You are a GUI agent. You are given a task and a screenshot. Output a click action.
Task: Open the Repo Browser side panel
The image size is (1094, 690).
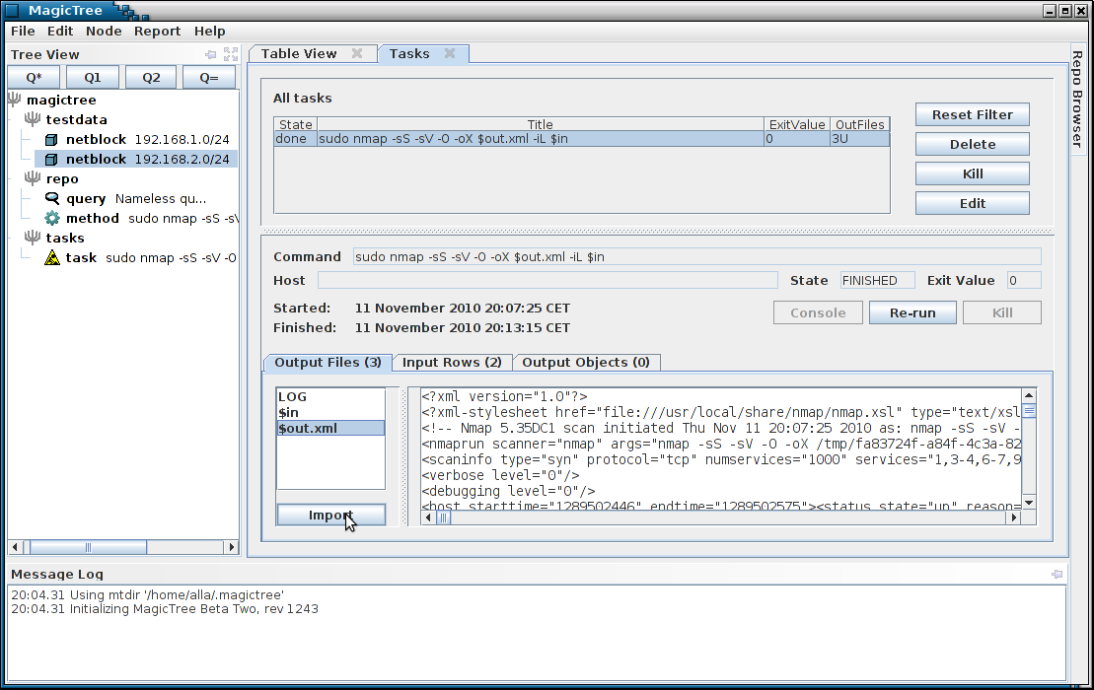coord(1078,99)
